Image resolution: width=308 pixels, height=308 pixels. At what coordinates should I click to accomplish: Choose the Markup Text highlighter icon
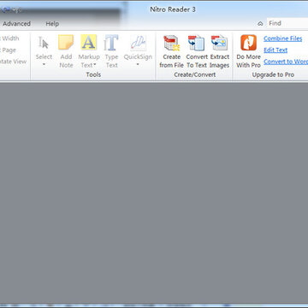[88, 43]
